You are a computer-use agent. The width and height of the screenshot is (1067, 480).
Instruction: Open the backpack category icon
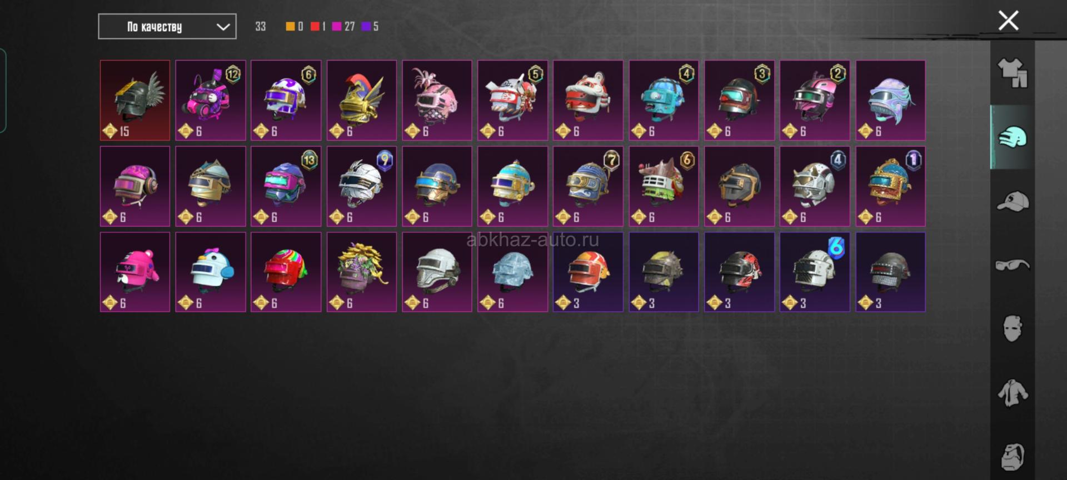coord(1013,457)
